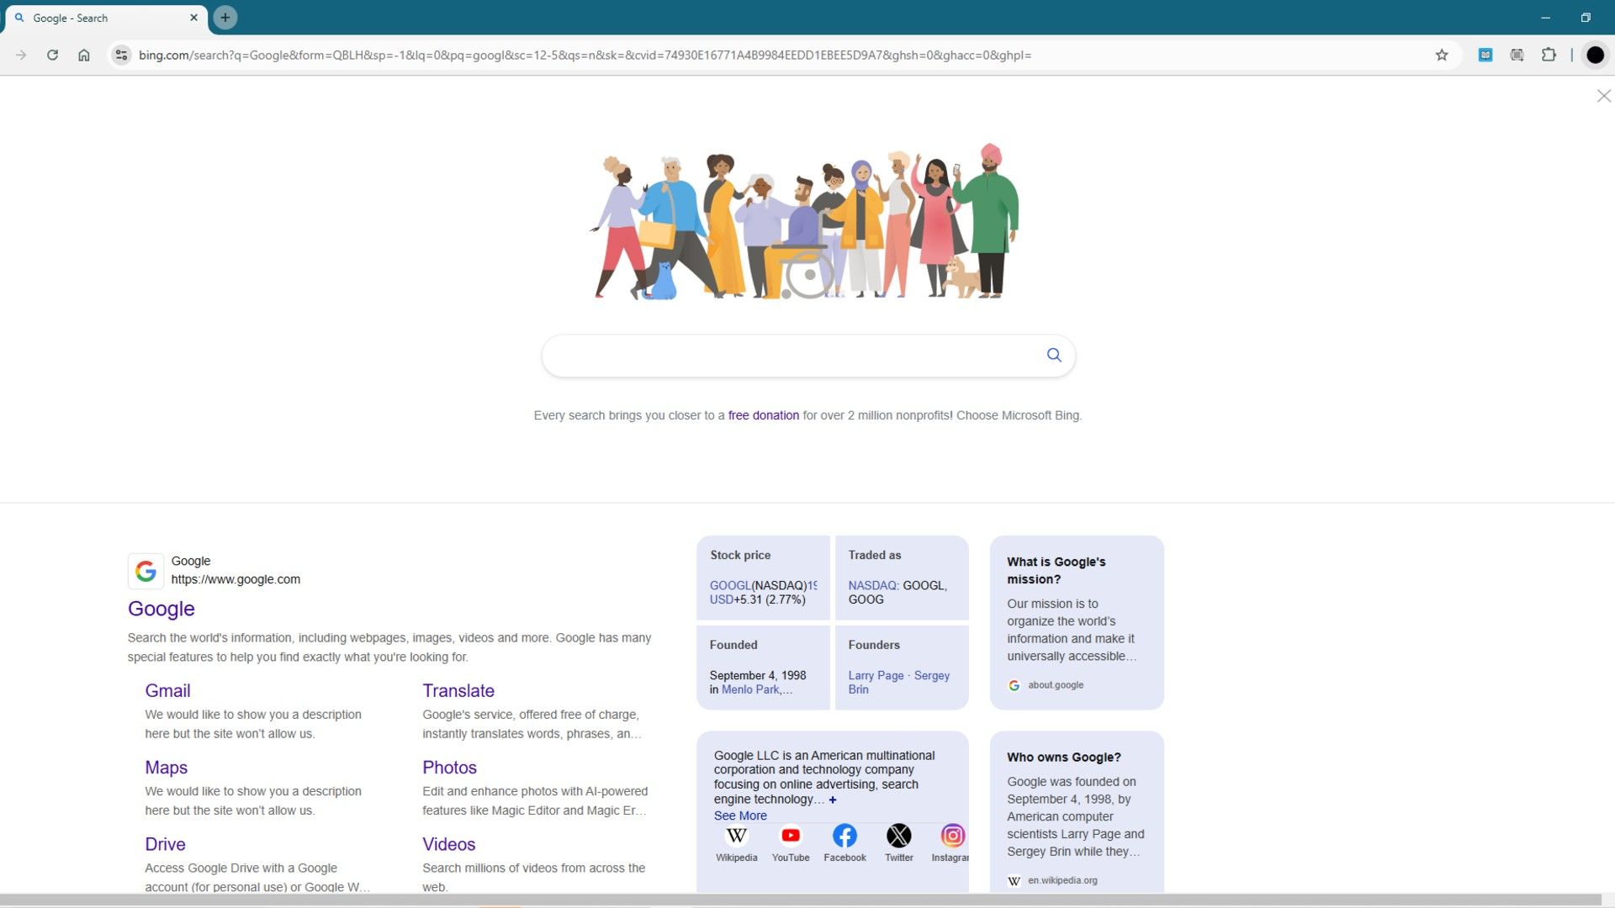Click the Larry Page founder link
This screenshot has width=1615, height=908.
click(x=875, y=674)
